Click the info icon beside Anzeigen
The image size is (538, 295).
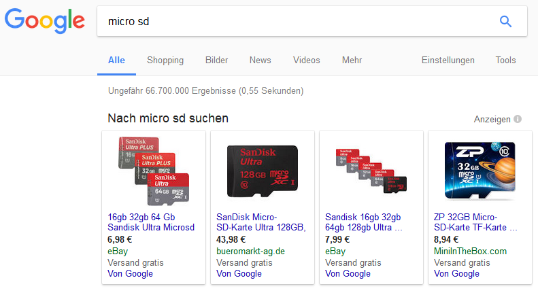pyautogui.click(x=518, y=119)
